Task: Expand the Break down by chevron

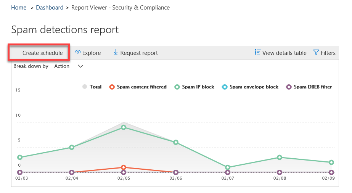Action: tap(80, 66)
